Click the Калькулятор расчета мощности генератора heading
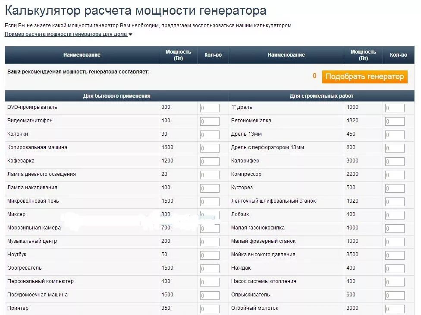This screenshot has height=315, width=421. 135,10
